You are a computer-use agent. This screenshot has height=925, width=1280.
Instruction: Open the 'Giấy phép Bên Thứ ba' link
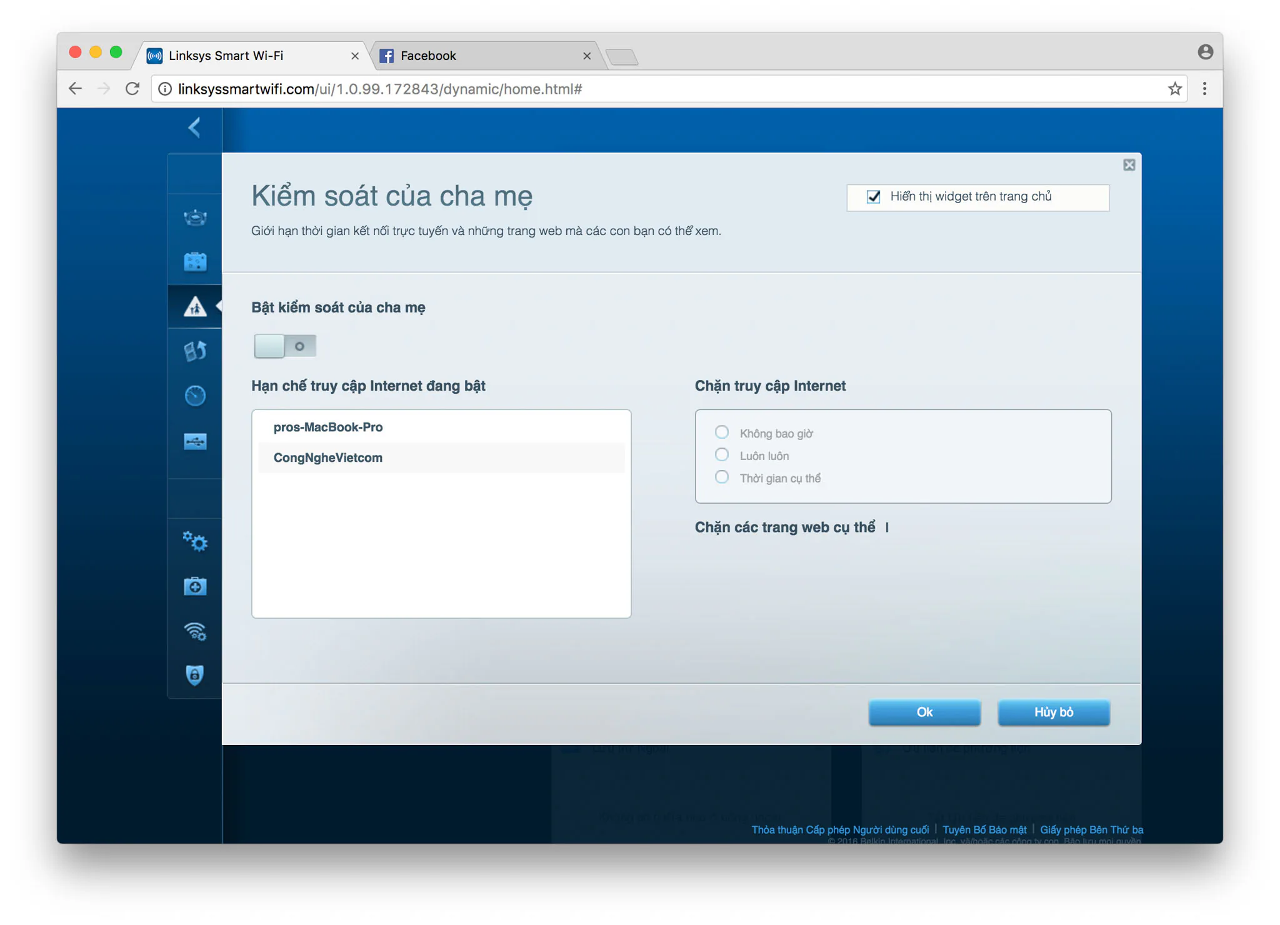[x=1091, y=829]
